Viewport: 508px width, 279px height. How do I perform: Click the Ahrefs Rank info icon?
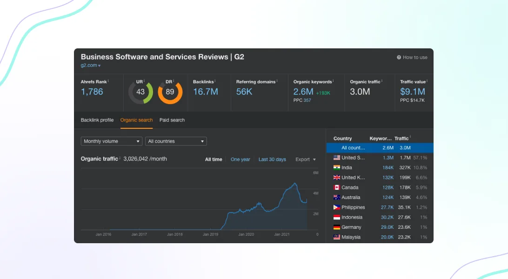pyautogui.click(x=108, y=80)
